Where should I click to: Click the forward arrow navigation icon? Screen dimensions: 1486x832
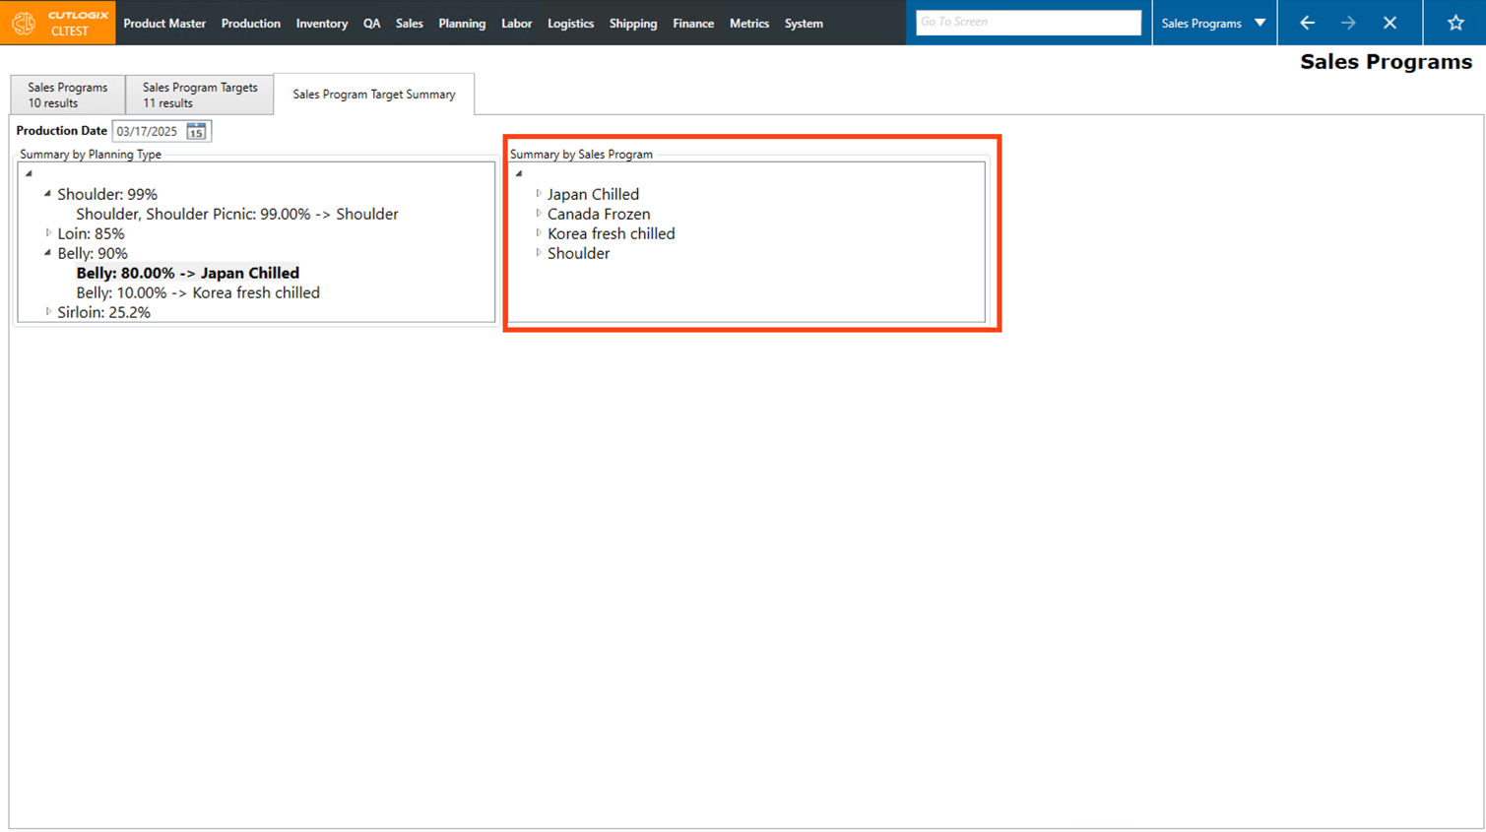pyautogui.click(x=1348, y=23)
